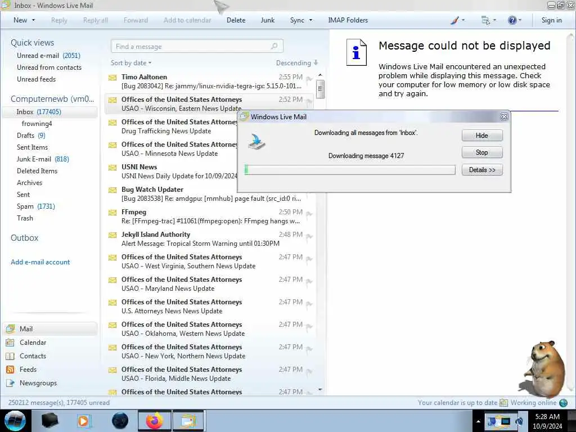This screenshot has width=576, height=432.
Task: Collapse the Computernewb account header
Action: [52, 99]
